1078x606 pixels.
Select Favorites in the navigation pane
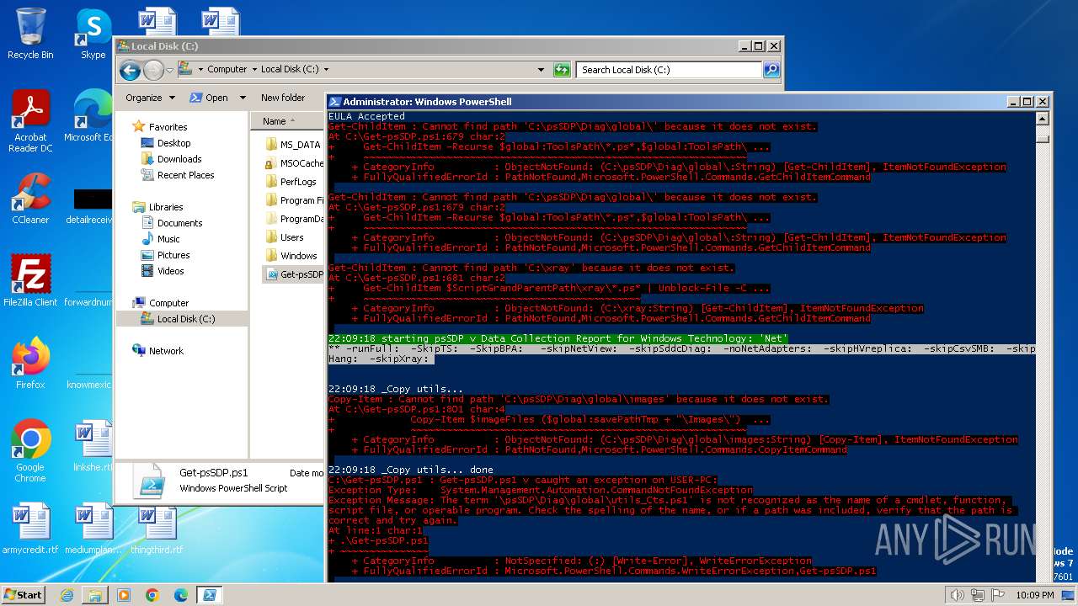pyautogui.click(x=168, y=127)
